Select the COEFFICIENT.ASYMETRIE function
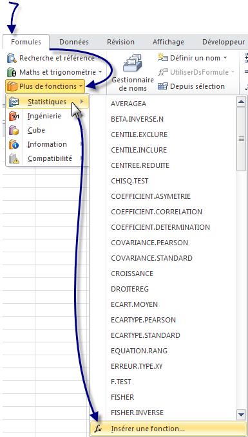 point(151,196)
